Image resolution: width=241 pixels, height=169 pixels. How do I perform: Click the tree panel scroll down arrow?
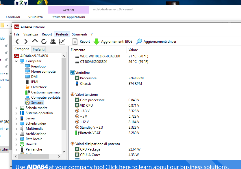(x=64, y=151)
